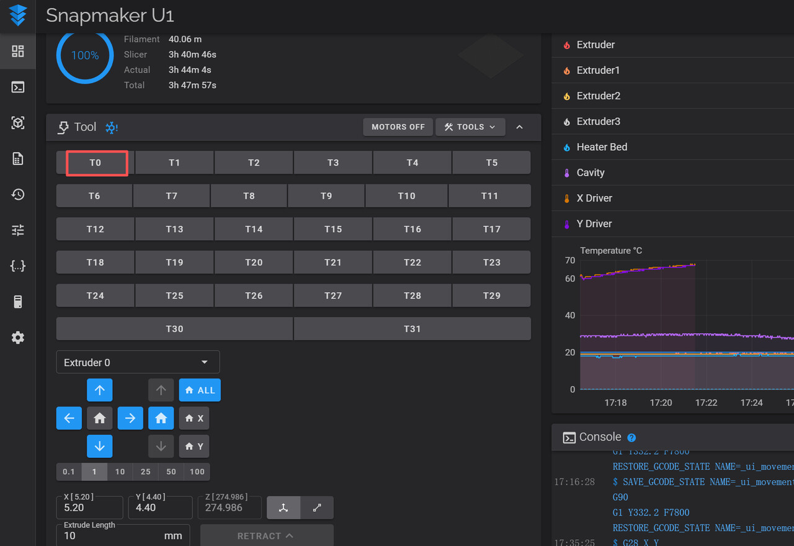Open the System page sidebar icon
The width and height of the screenshot is (794, 546).
tap(18, 302)
